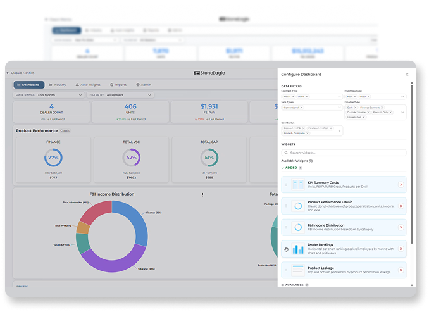Open the Filter By All Dealers dropdown
Image resolution: width=429 pixels, height=312 pixels.
coord(120,95)
